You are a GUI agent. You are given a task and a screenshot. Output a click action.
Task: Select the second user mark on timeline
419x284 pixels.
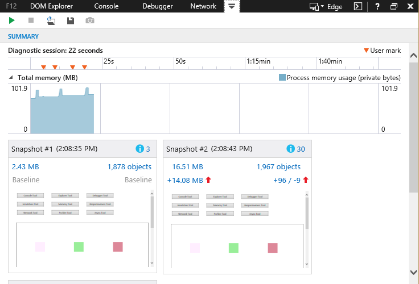click(55, 67)
